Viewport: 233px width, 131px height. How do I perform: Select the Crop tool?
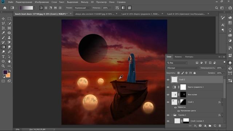coord(3,28)
